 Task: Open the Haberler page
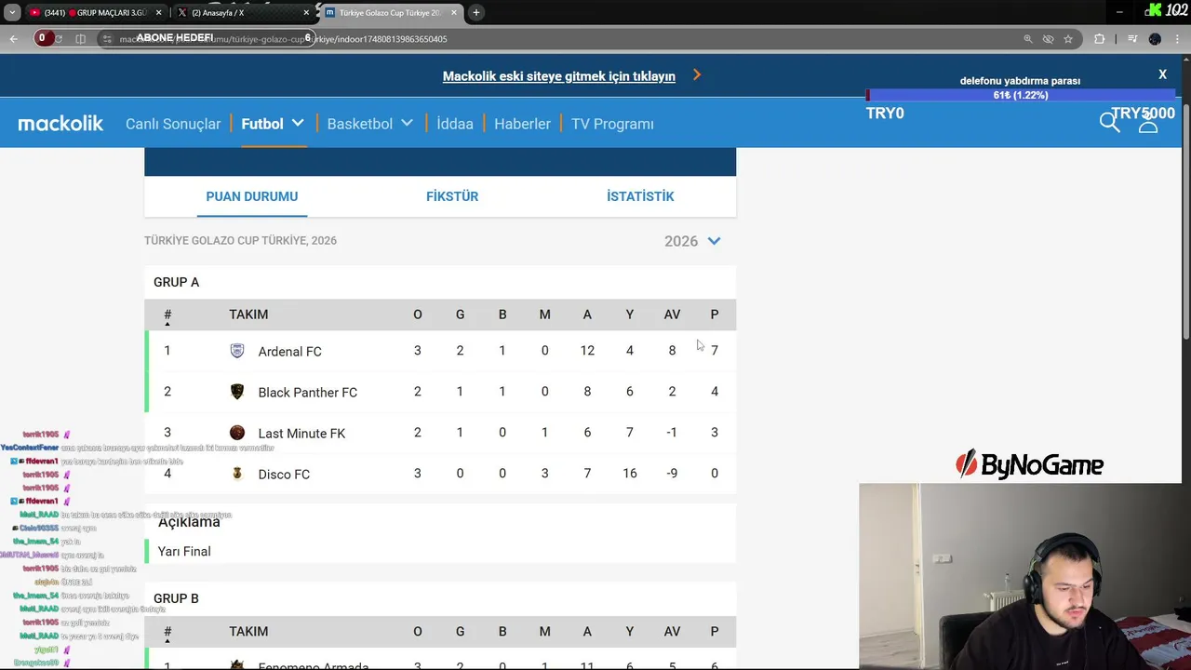coord(522,124)
